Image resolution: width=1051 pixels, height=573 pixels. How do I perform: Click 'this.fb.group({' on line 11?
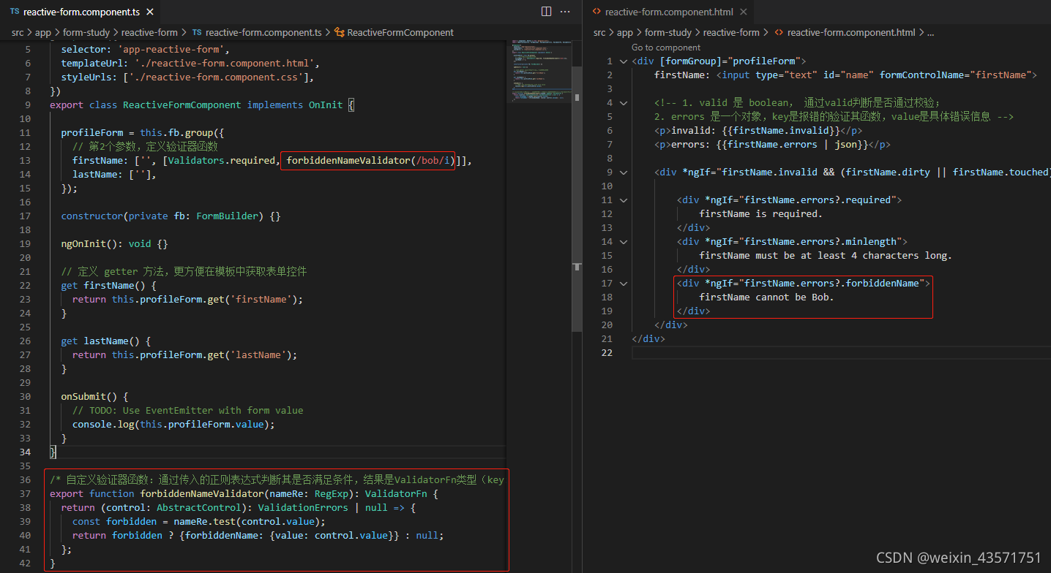click(181, 133)
